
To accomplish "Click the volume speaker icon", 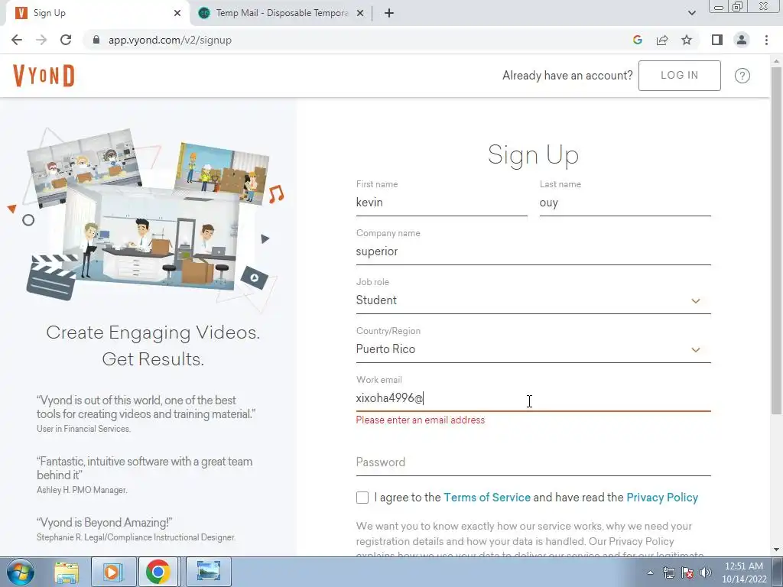I will (706, 572).
